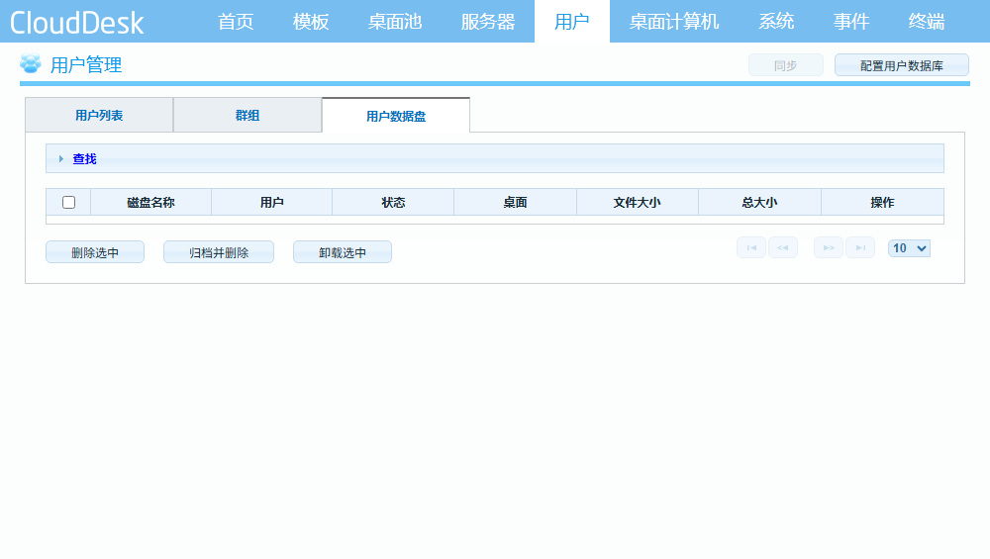The image size is (990, 559).
Task: Open the 模板 menu
Action: 311,22
